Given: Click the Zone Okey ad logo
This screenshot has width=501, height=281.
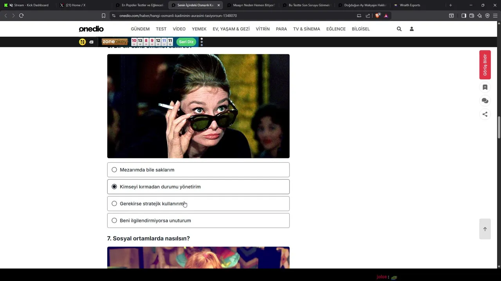Looking at the screenshot, I should pos(115,42).
